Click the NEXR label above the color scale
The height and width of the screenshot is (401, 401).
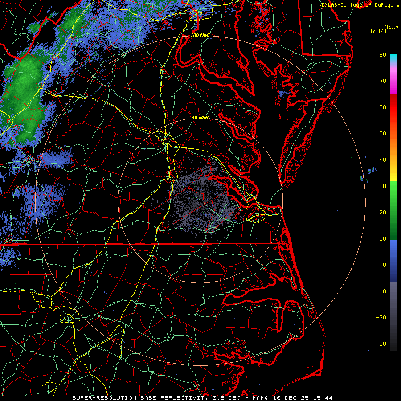[391, 27]
